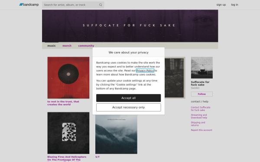The image size is (260, 162).
Task: Open the Privacy Policy link
Action: click(145, 70)
